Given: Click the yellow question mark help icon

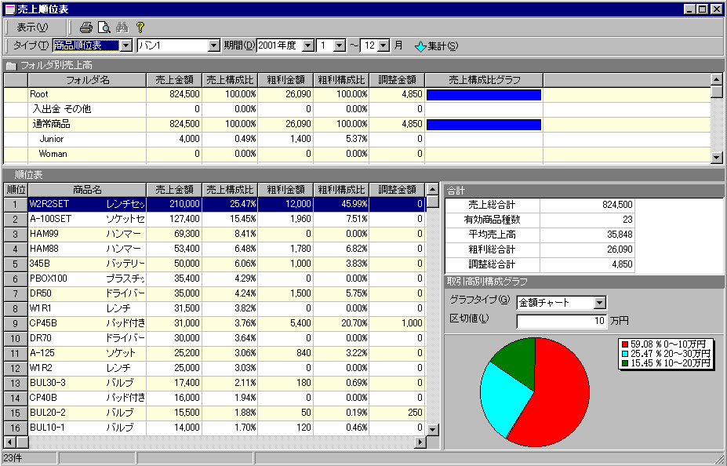Looking at the screenshot, I should (x=140, y=27).
